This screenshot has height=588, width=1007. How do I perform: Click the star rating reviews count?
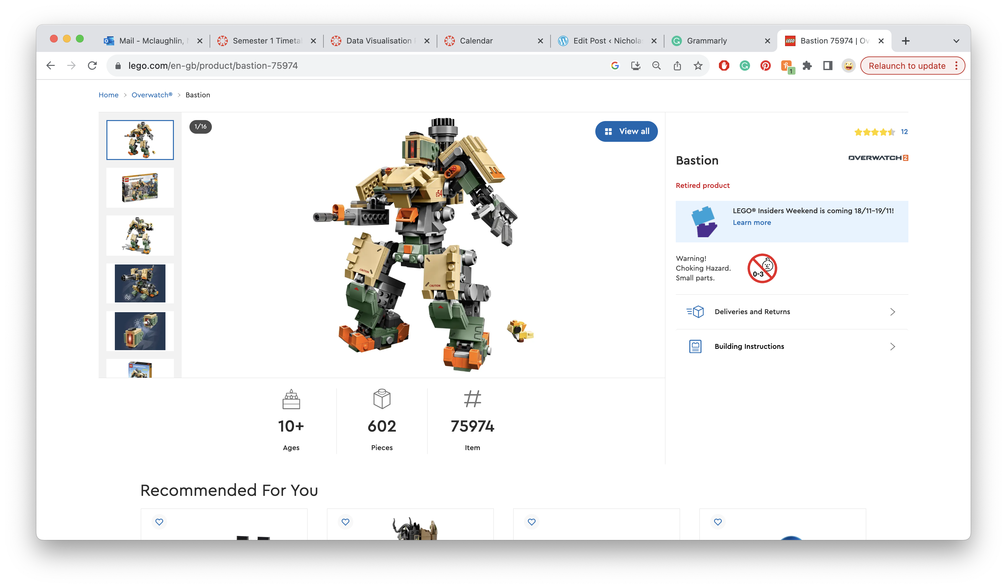pos(904,132)
